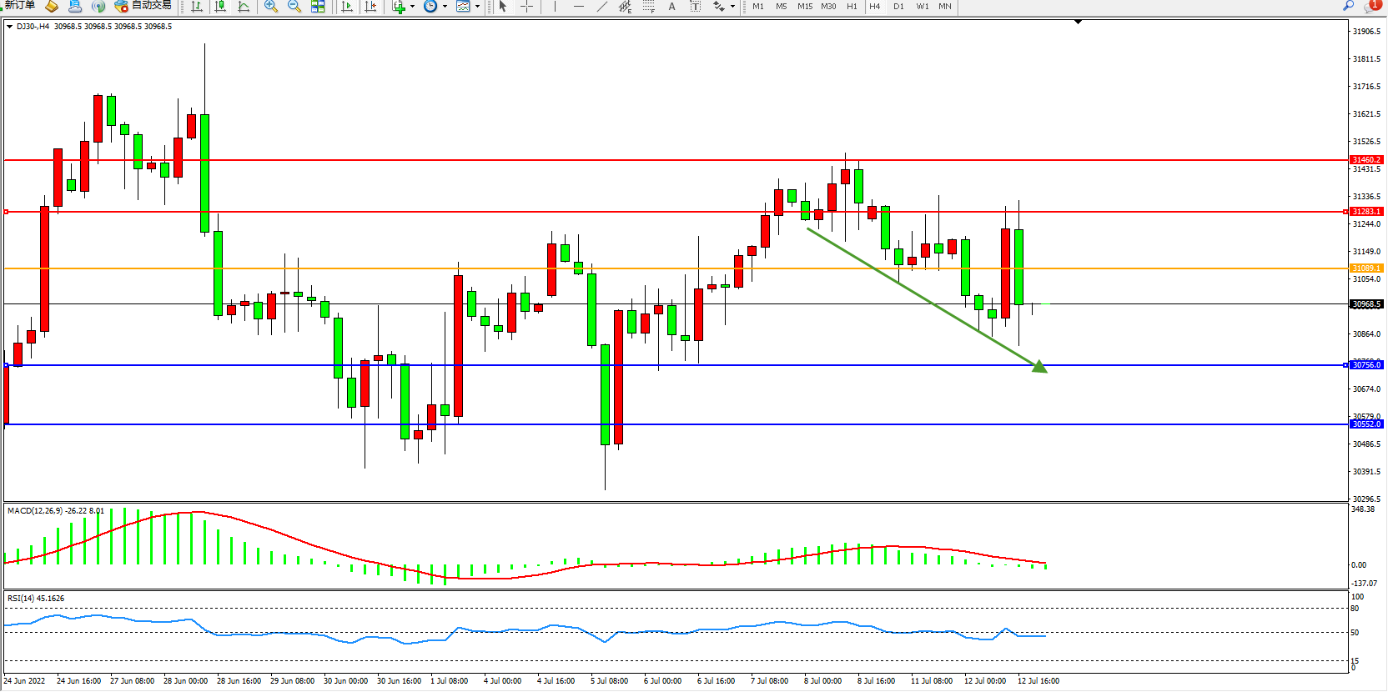Zoom out on the chart

(294, 7)
